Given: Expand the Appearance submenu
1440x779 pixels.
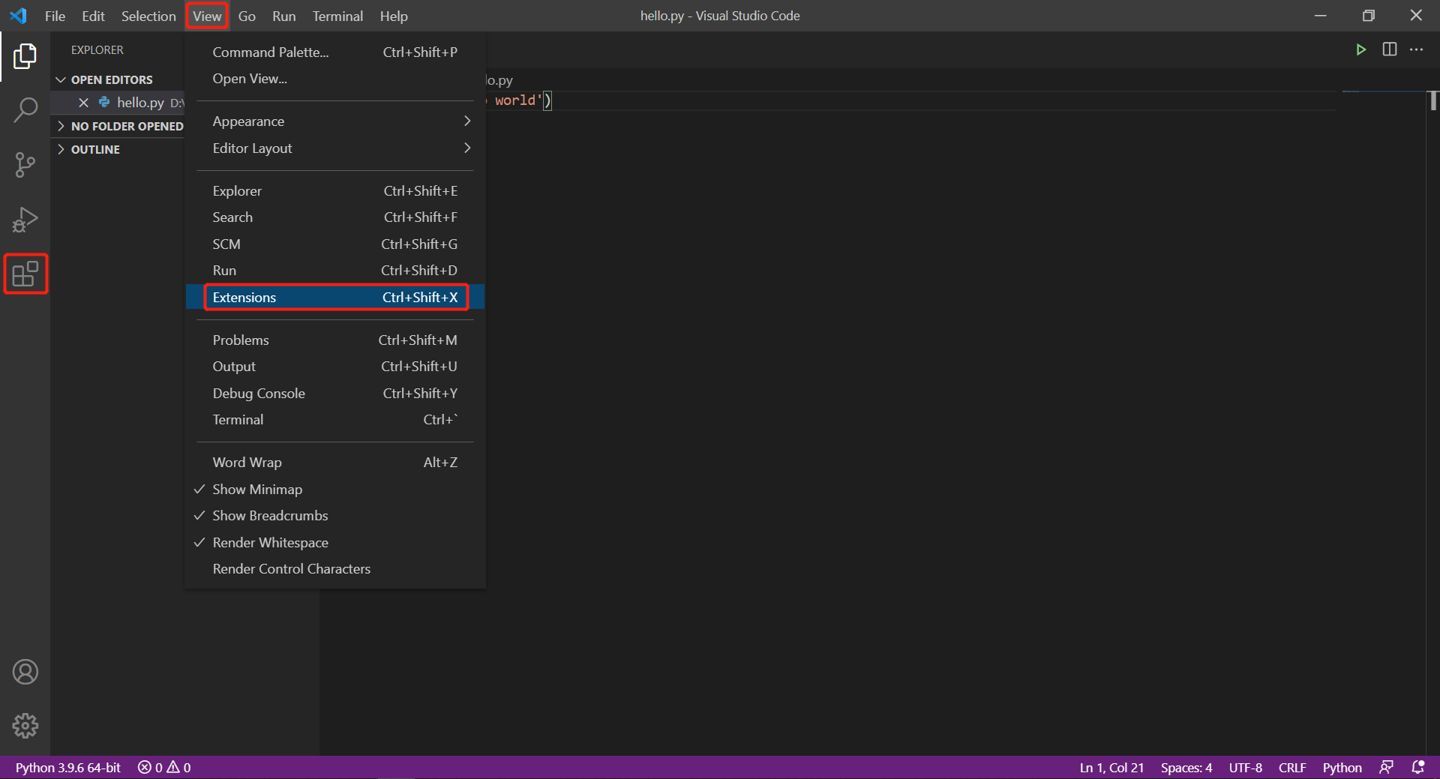Looking at the screenshot, I should point(335,121).
